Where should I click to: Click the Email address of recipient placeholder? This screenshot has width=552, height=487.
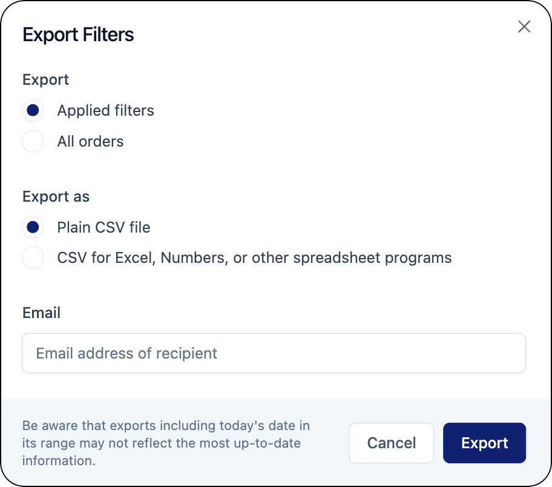coord(126,353)
